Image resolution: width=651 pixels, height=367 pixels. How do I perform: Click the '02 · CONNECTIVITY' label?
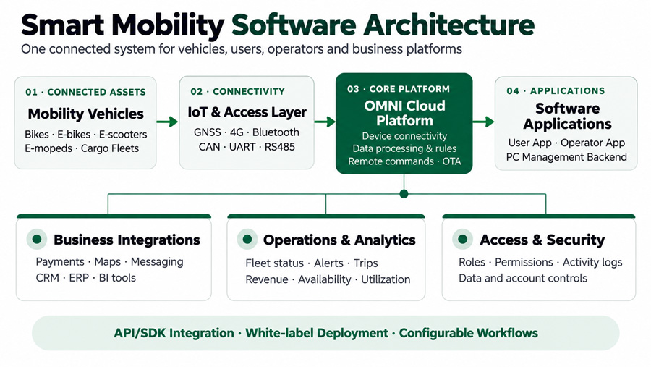237,91
